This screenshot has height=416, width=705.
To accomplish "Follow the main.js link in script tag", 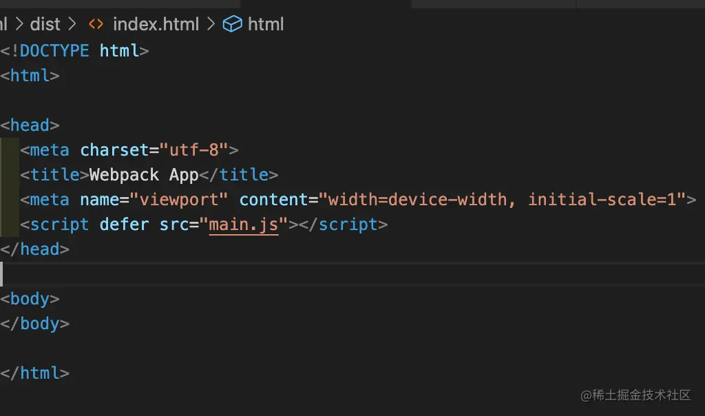I will [244, 225].
